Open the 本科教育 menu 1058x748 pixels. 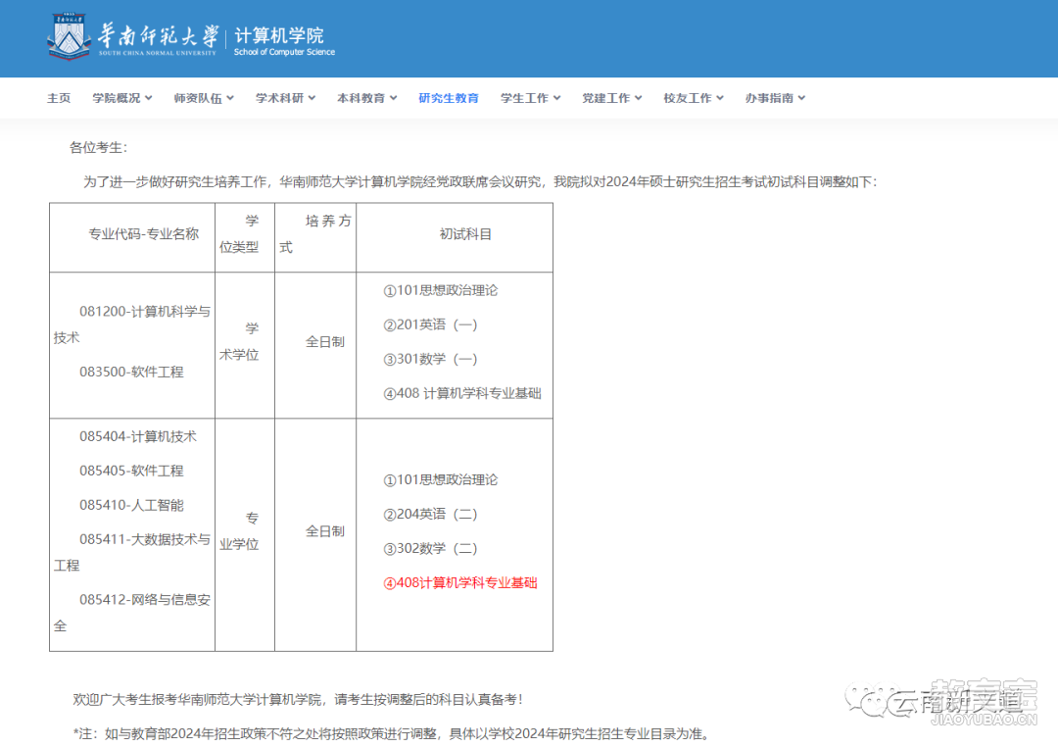(x=361, y=98)
